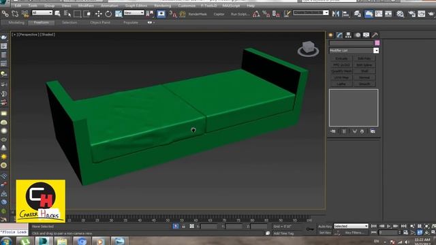Open the Group menu
This screenshot has height=245, width=436.
coord(49,5)
